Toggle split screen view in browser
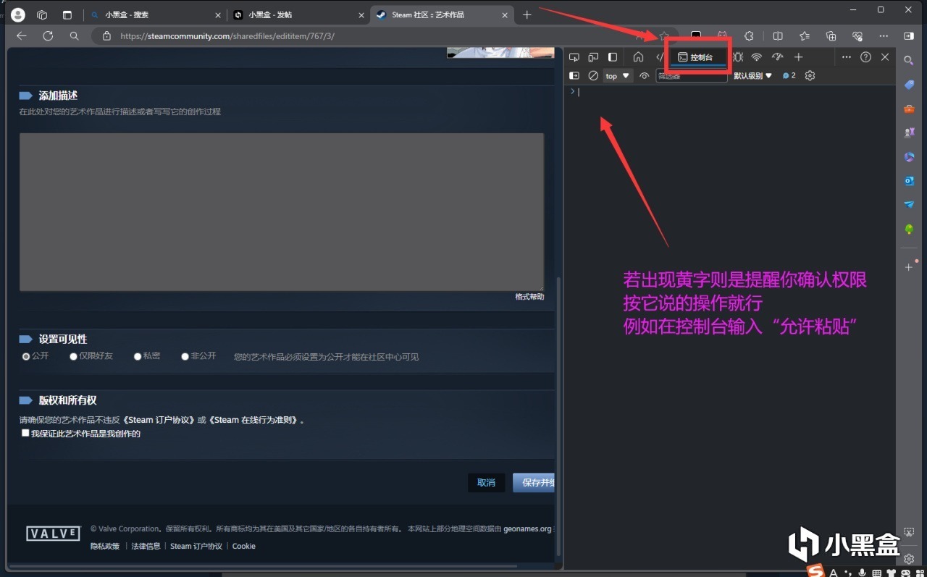 [778, 35]
